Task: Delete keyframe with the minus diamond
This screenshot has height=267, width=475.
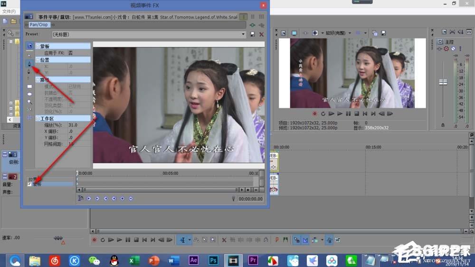Action: (x=131, y=199)
